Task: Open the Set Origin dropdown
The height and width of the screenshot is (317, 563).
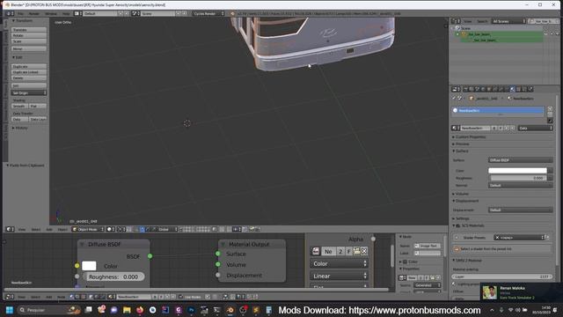Action: (29, 93)
